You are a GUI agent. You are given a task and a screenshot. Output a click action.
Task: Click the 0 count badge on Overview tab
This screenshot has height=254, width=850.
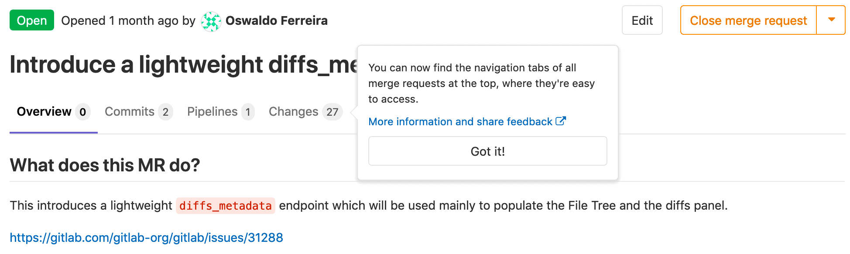pyautogui.click(x=81, y=112)
